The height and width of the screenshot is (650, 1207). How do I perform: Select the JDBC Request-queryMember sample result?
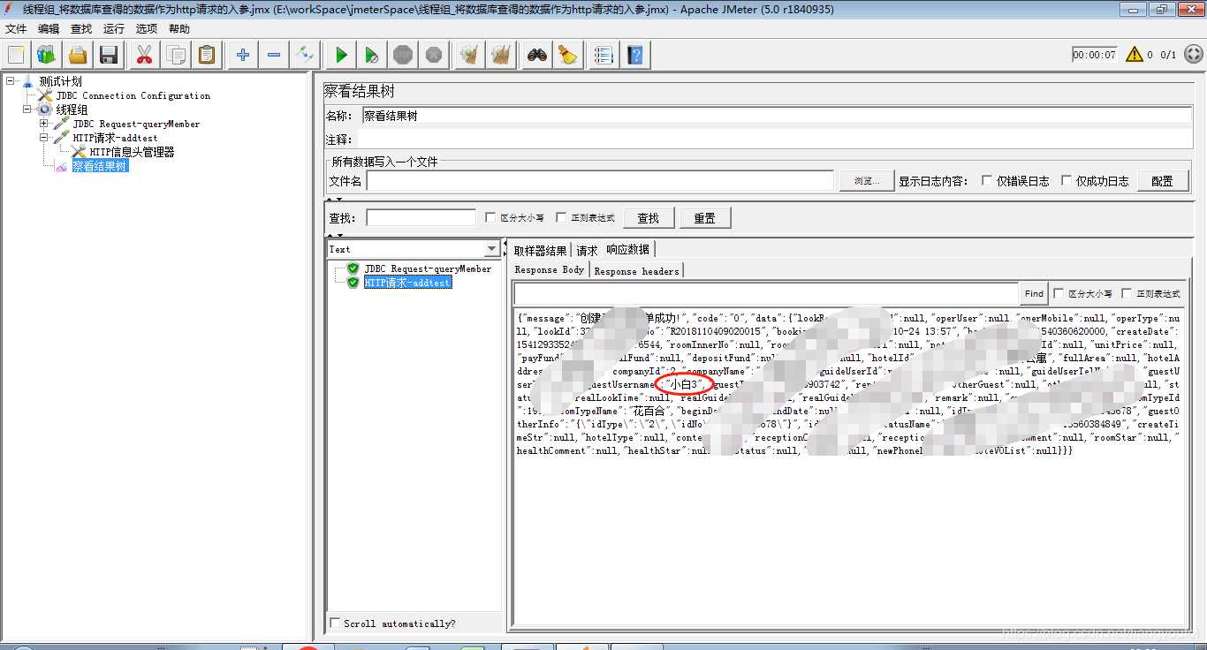(428, 268)
